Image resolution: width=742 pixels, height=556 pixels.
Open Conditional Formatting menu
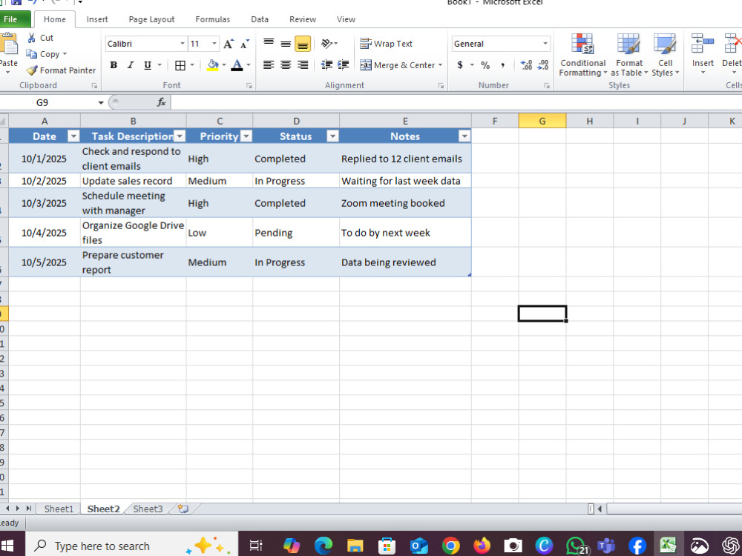[582, 55]
